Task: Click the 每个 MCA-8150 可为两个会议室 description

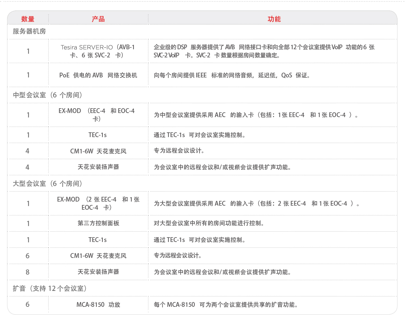Action: (x=226, y=305)
